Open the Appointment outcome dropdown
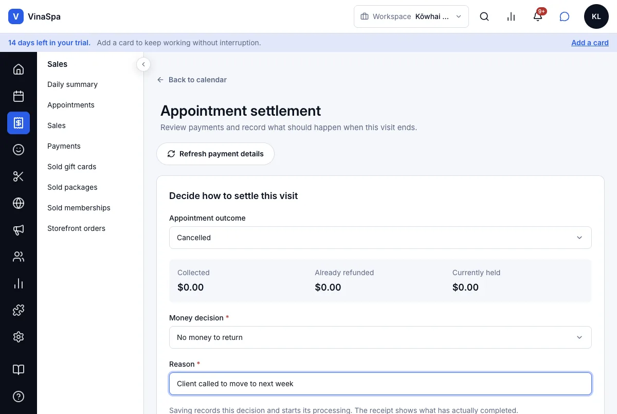Screen dimensions: 617x414 pos(380,238)
